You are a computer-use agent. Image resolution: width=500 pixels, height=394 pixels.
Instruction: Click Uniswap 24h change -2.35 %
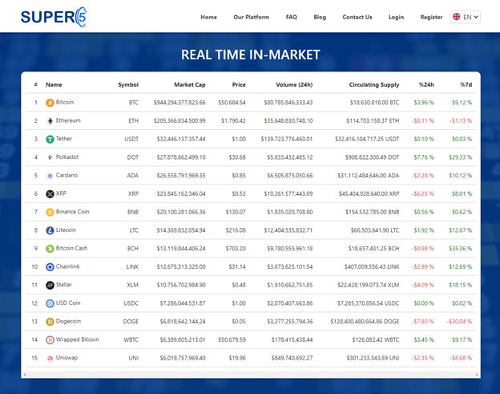tap(423, 358)
